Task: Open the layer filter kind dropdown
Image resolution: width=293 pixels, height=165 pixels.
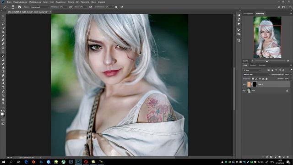Action: pos(252,70)
